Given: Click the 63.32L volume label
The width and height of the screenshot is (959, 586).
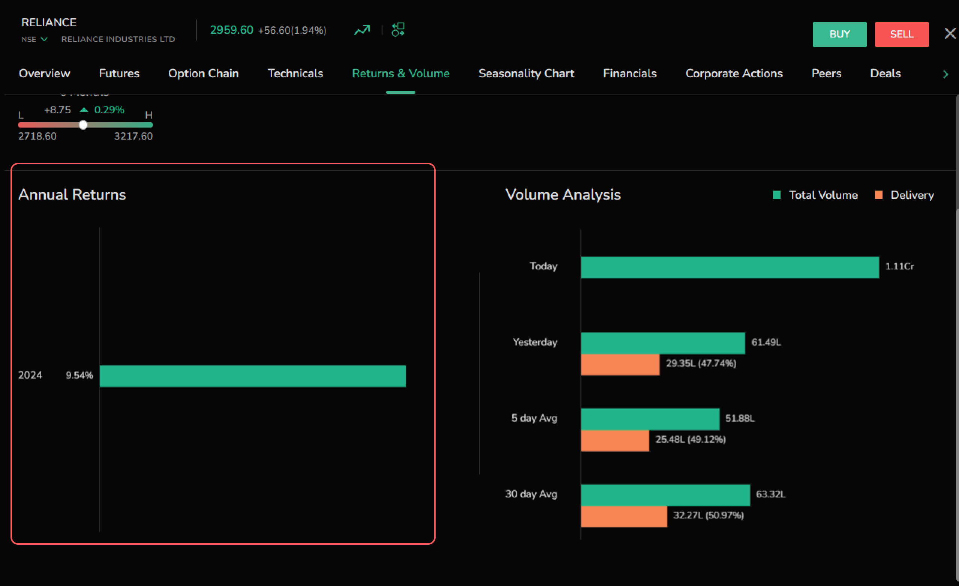Looking at the screenshot, I should tap(771, 494).
